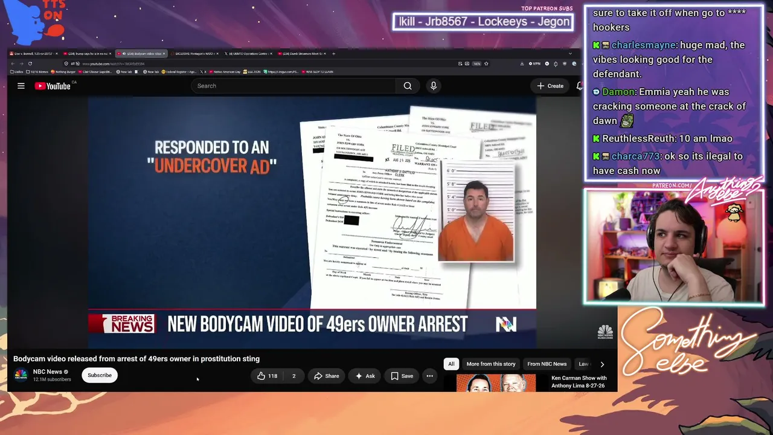Click the NBC News subscribe watermark in video
Image resolution: width=773 pixels, height=435 pixels.
click(605, 332)
